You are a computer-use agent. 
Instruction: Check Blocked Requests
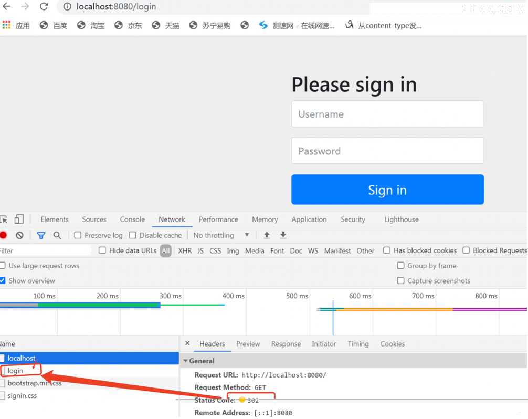[466, 250]
